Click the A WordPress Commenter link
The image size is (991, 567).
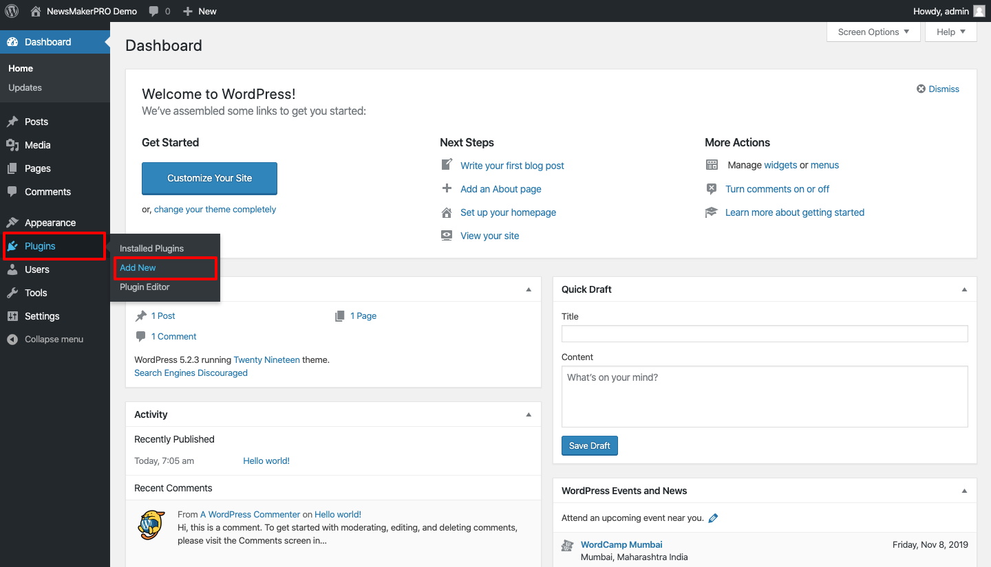point(250,514)
